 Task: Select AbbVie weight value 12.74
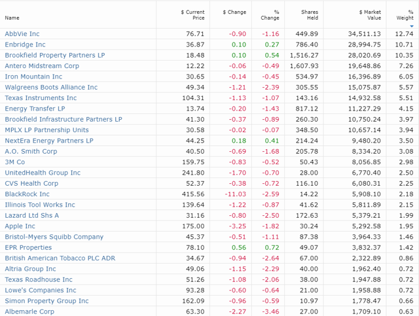click(405, 34)
